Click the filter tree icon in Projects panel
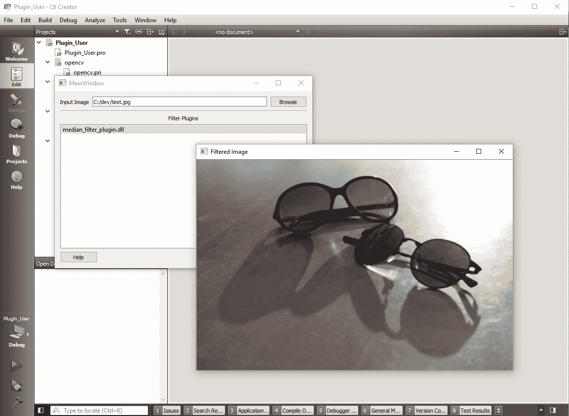The width and height of the screenshot is (569, 416). (x=127, y=32)
